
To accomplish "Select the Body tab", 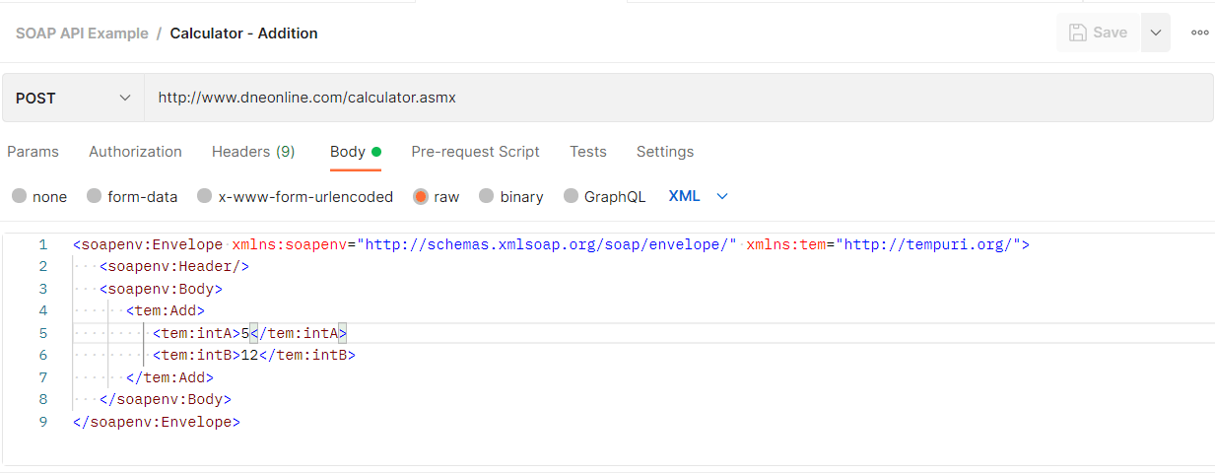I will pos(355,152).
